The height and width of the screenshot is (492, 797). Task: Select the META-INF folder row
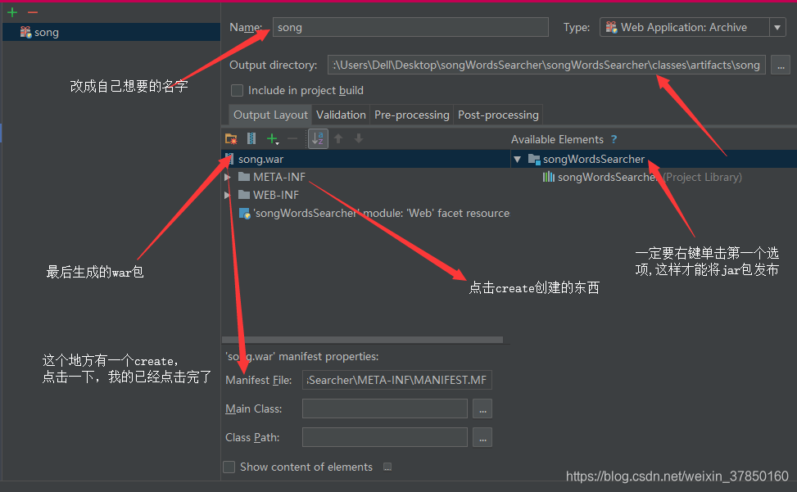tap(366, 177)
